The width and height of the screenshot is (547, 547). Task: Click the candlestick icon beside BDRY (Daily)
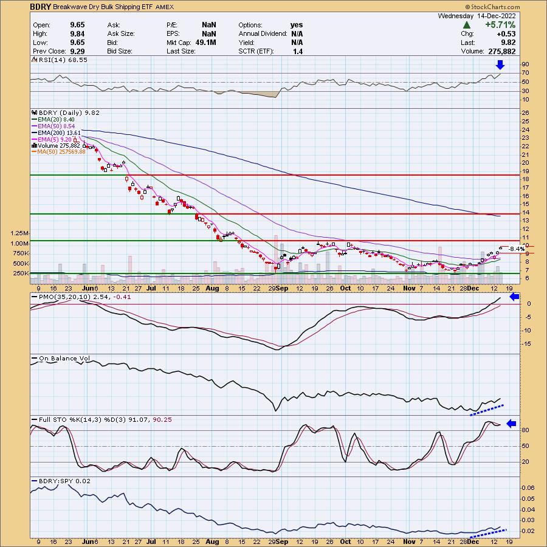click(x=34, y=112)
